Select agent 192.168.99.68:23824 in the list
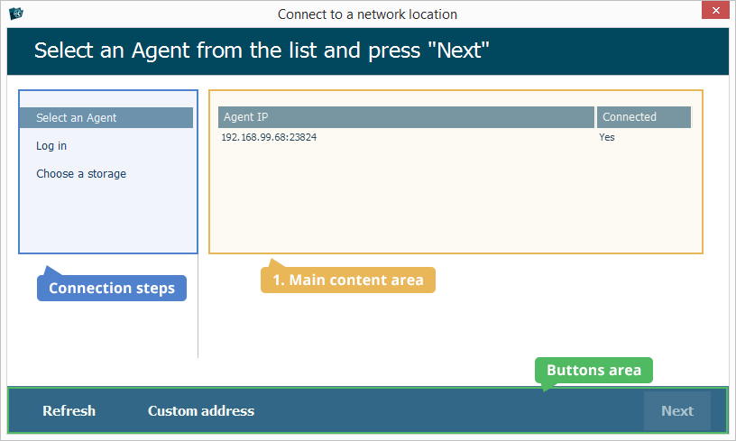 click(269, 138)
